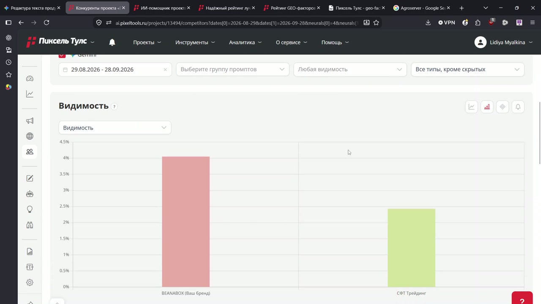Click the red help question button
This screenshot has width=541, height=304.
(522, 299)
